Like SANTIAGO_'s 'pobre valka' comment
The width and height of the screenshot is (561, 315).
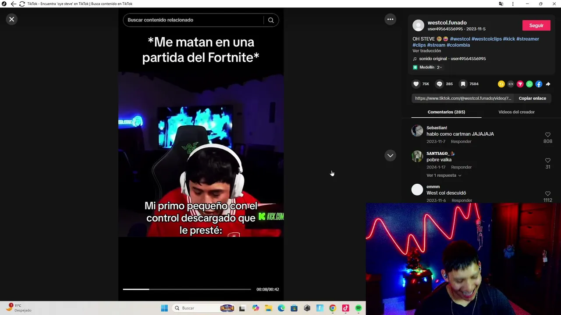(548, 161)
